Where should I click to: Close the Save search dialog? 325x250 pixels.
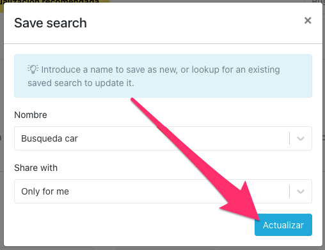pyautogui.click(x=308, y=20)
